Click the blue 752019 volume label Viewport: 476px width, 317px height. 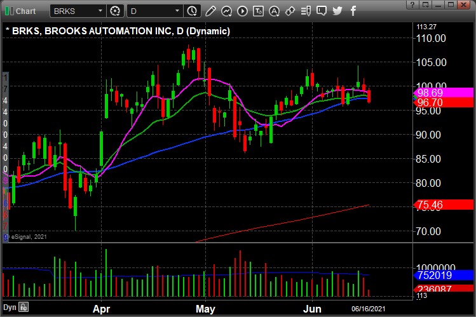click(x=444, y=275)
